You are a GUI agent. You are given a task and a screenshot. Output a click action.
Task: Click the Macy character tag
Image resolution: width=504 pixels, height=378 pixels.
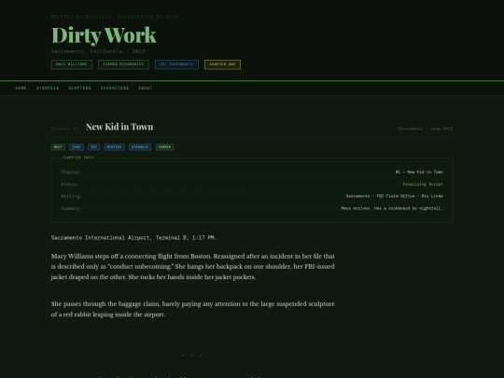click(58, 147)
